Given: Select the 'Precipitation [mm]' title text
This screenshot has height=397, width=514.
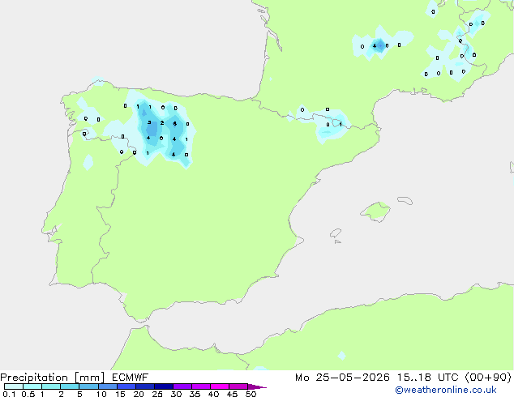Looking at the screenshot, I should (53, 378).
